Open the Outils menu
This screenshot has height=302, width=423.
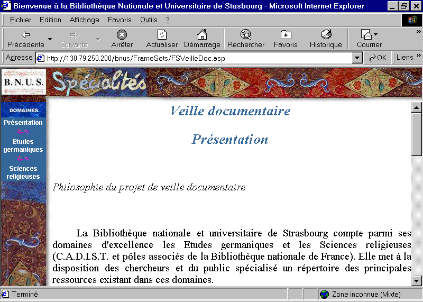(149, 20)
